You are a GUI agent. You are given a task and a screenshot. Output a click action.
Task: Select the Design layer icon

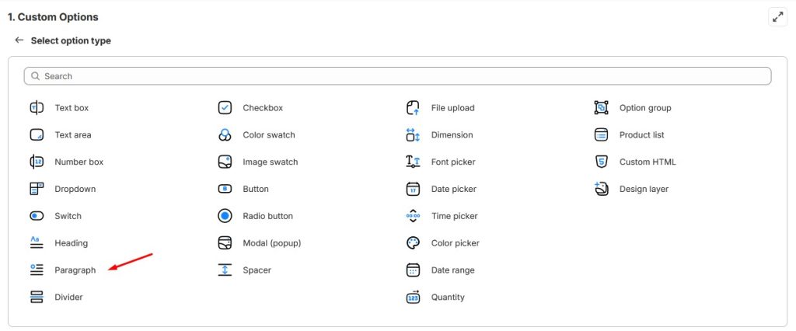[601, 189]
